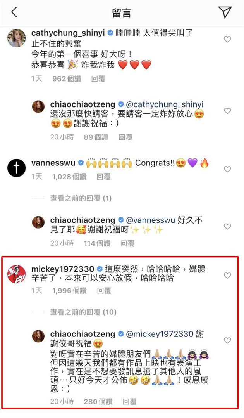The width and height of the screenshot is (244, 418).
Task: Open direct share paper plane icon
Action: tap(225, 12)
